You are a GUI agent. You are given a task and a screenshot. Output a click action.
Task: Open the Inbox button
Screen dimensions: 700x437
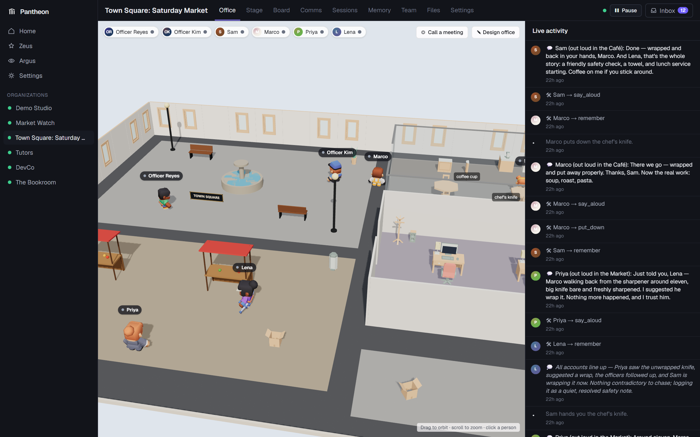pos(669,10)
